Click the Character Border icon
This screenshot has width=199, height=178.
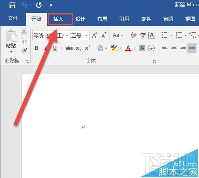[152, 35]
